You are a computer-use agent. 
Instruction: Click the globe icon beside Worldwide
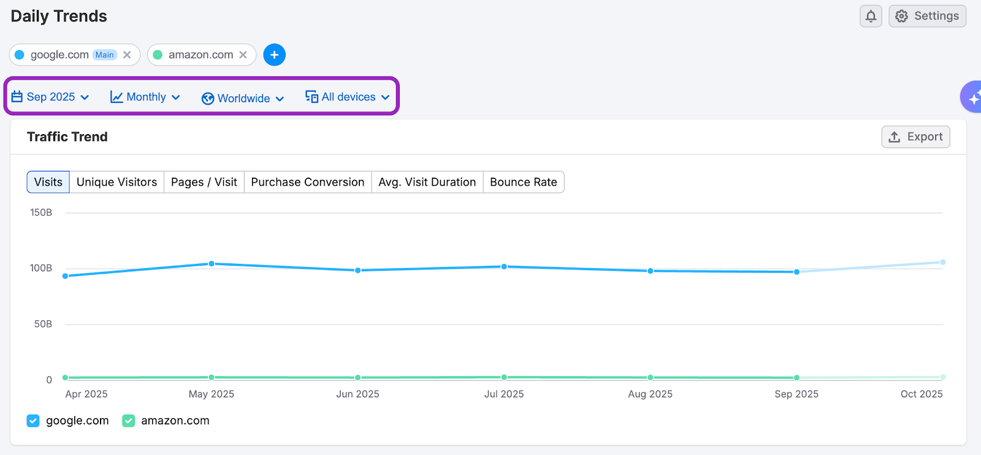click(x=208, y=99)
